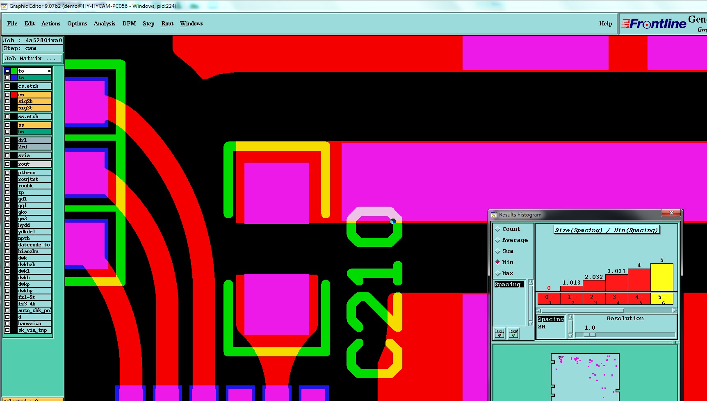Viewport: 707px width, 401px height.
Task: Close the Results histogram window
Action: [x=671, y=213]
